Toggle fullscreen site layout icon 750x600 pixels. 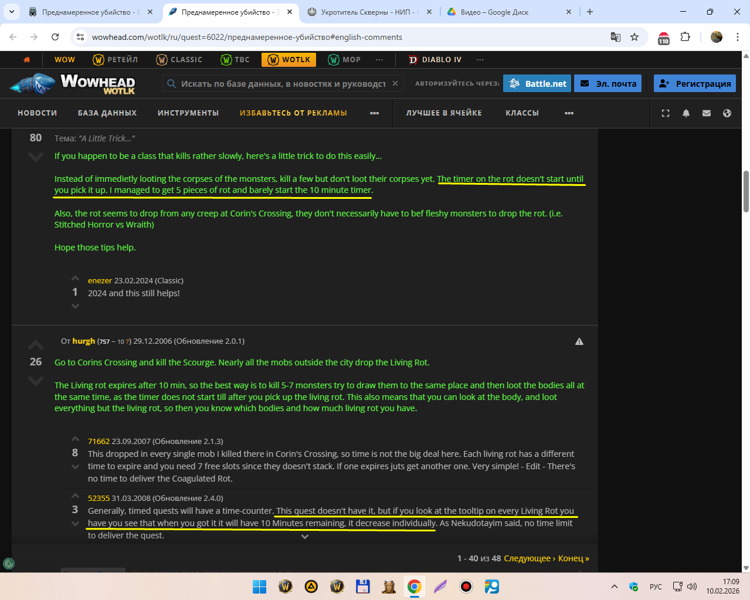[665, 113]
